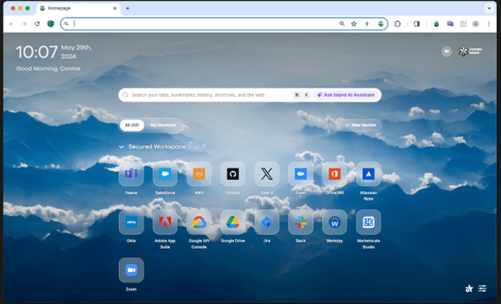Image resolution: width=501 pixels, height=304 pixels.
Task: Open the user profile avatar
Action: tap(475, 23)
